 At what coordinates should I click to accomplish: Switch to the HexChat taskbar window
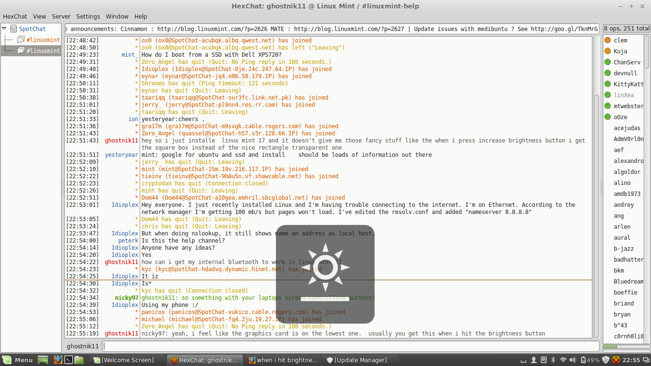click(x=206, y=360)
